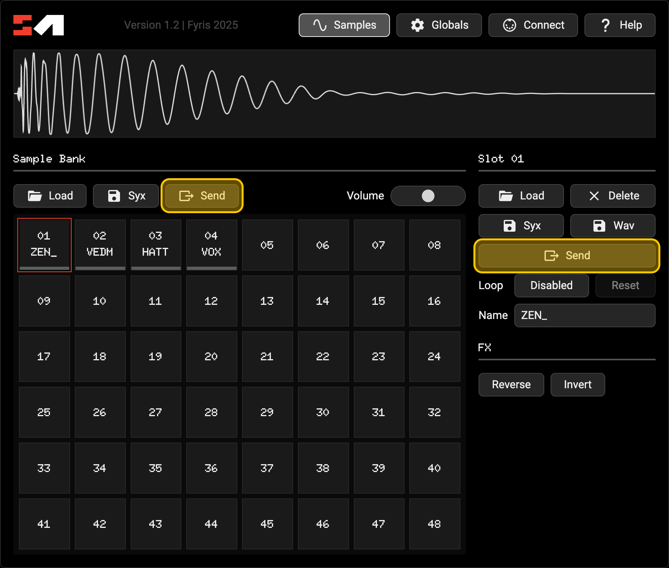Click the Sample Bank Send export icon
Image resolution: width=669 pixels, height=568 pixels.
186,196
